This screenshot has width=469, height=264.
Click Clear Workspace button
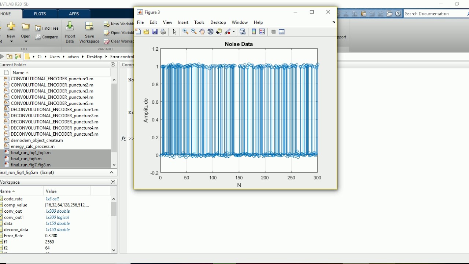pyautogui.click(x=119, y=41)
